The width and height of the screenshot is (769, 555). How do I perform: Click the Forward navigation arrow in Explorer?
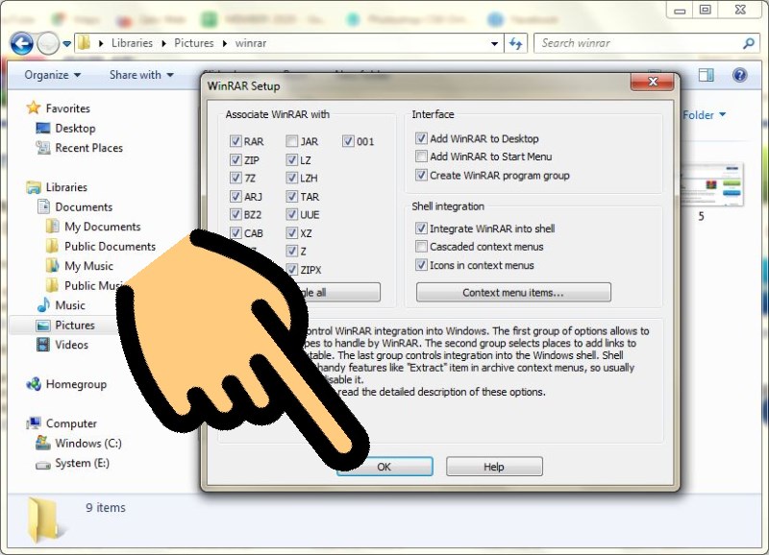point(48,43)
